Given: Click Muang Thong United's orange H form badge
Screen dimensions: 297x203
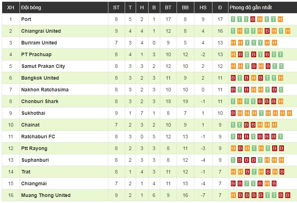Looking at the screenshot, I should 233,195.
